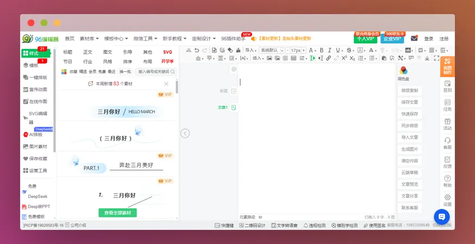
Task: Open 模板 in left sidebar
Action: (34, 65)
